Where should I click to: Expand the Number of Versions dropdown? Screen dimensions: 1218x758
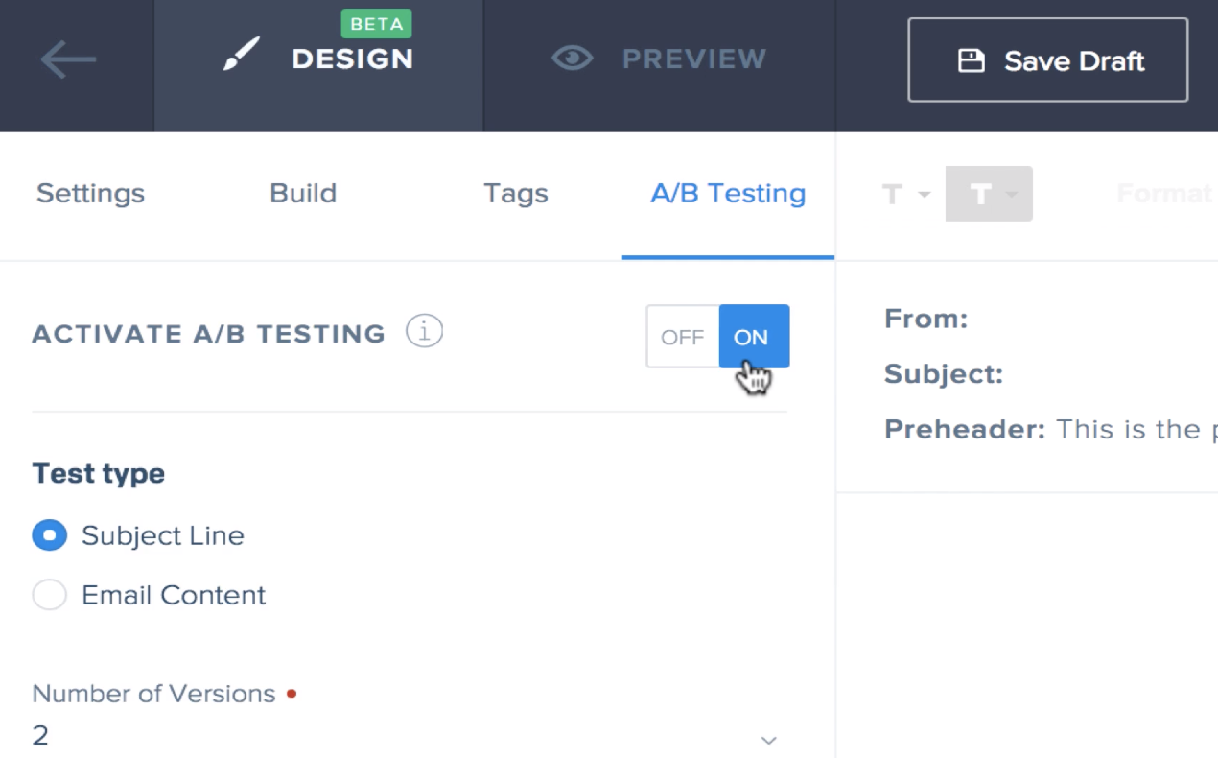[767, 739]
